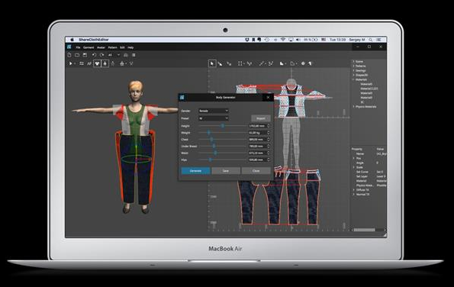This screenshot has width=454, height=287.
Task: Toggle the avatar figure icon
Action: coord(105,63)
